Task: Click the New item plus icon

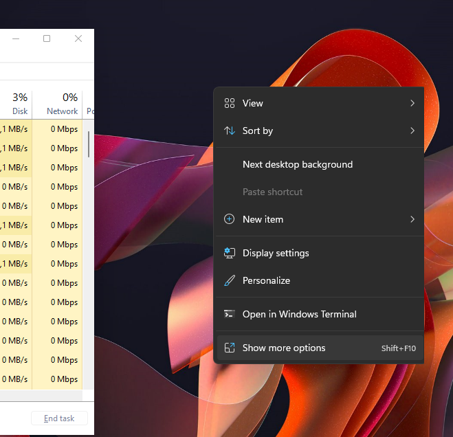Action: (230, 219)
